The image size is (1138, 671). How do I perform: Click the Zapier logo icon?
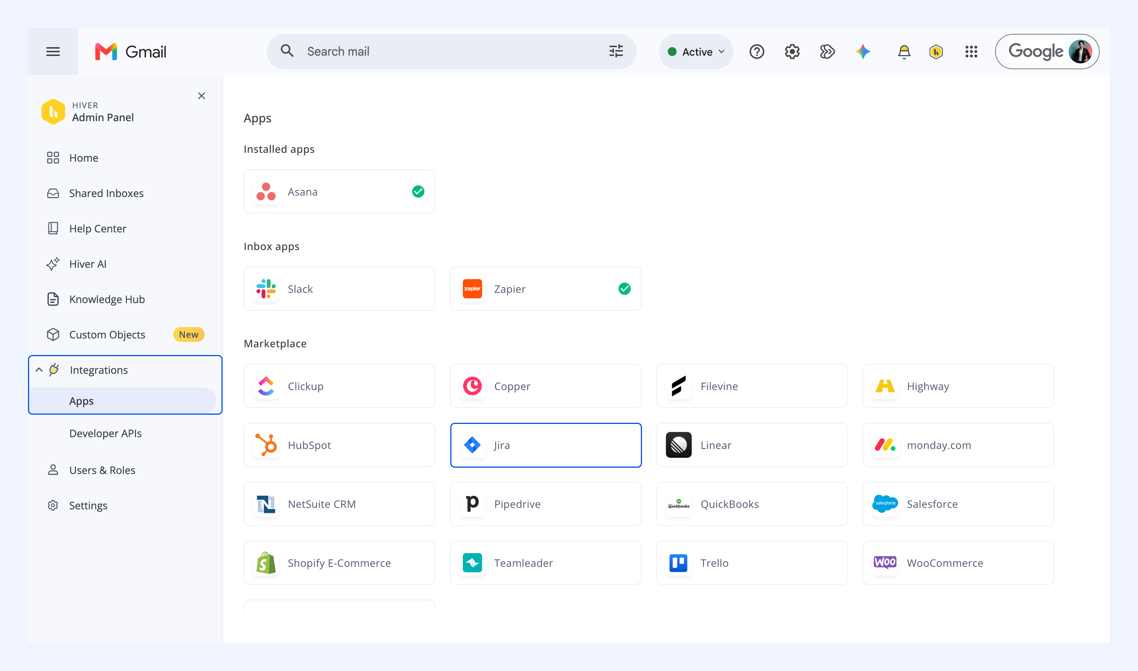[472, 289]
